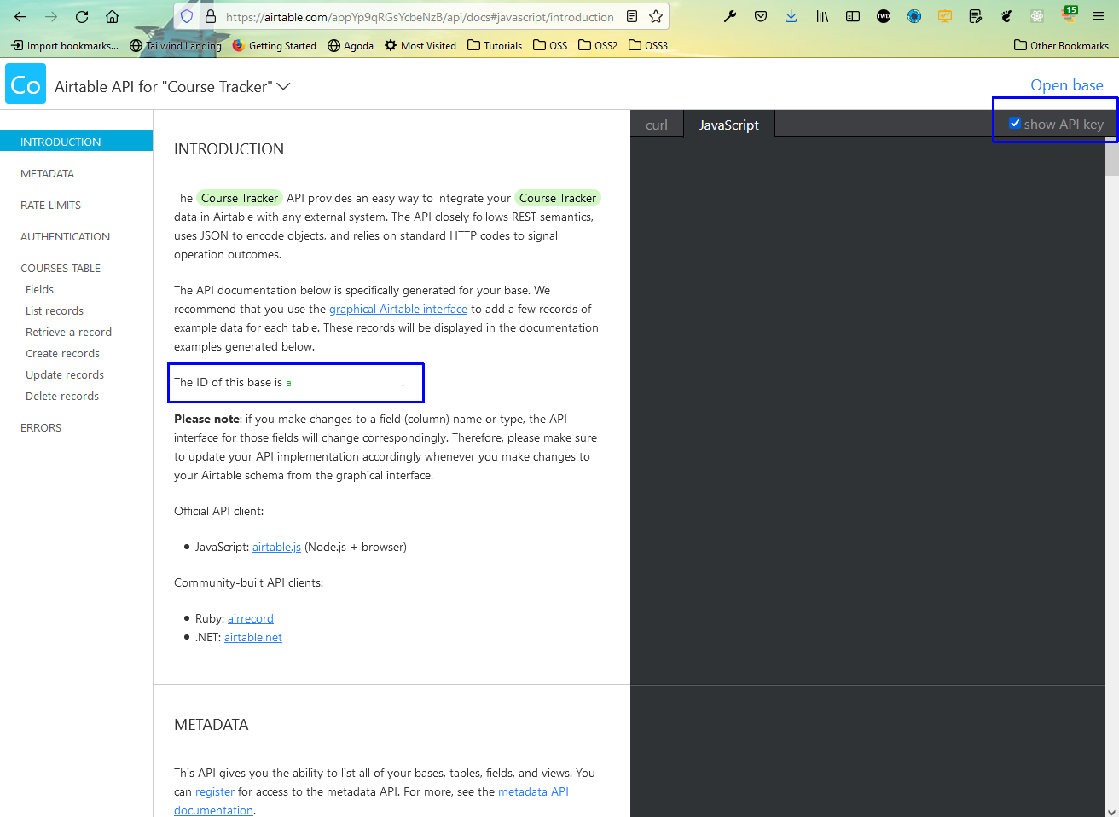Screen dimensions: 1119x817
Task: Open the OSS3 bookmarks folder
Action: pyautogui.click(x=648, y=45)
